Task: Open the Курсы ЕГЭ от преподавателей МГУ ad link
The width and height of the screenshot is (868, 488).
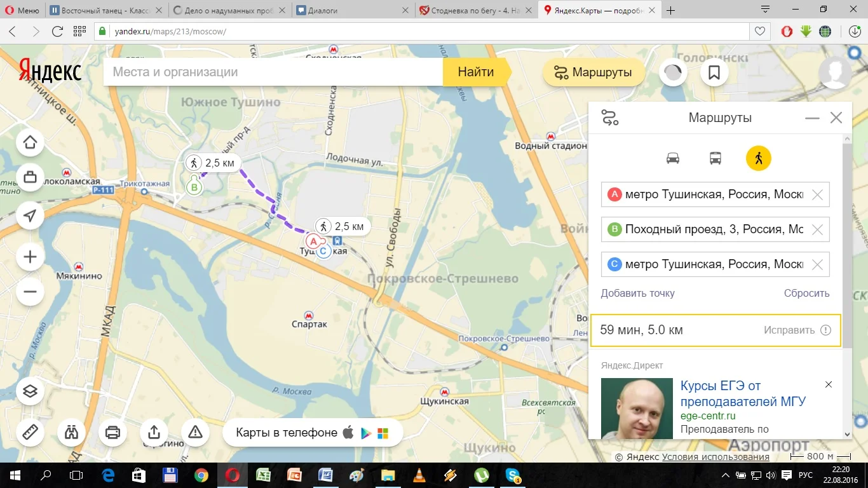Action: click(x=743, y=394)
